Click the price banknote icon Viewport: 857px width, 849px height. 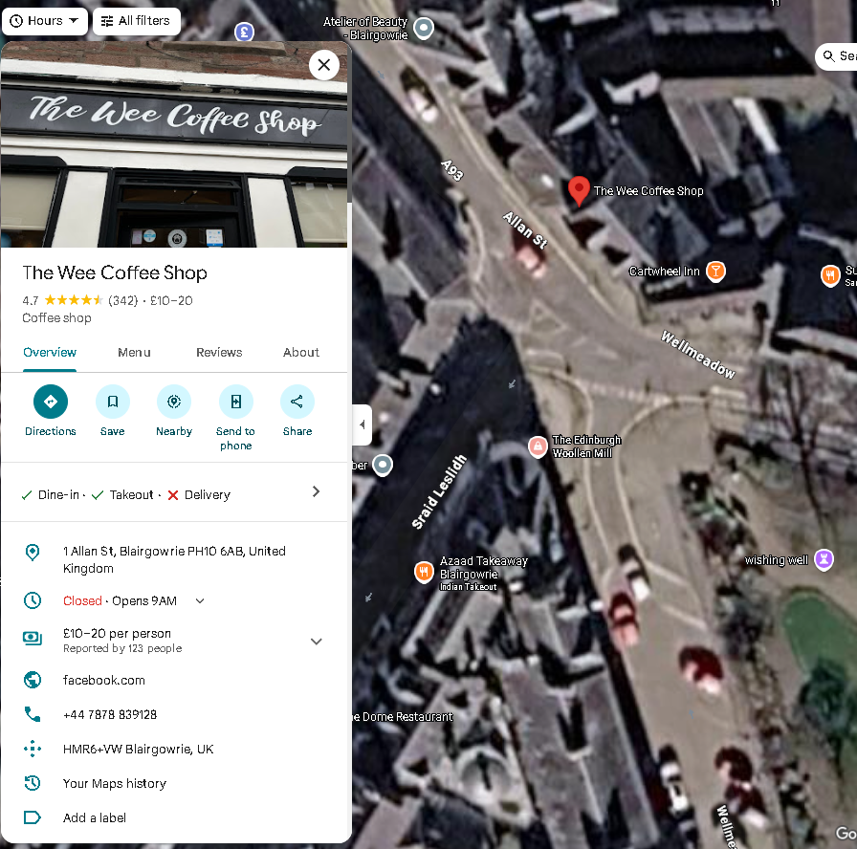[x=33, y=638]
